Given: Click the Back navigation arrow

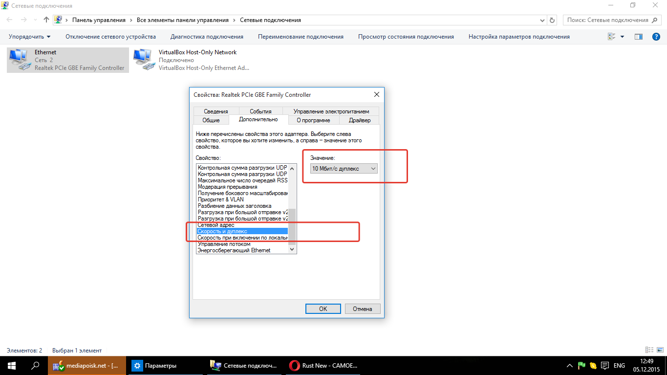Looking at the screenshot, I should [x=10, y=20].
